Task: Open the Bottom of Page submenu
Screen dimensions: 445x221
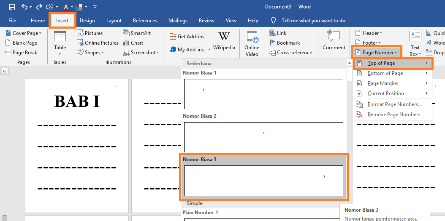Action: (393, 73)
